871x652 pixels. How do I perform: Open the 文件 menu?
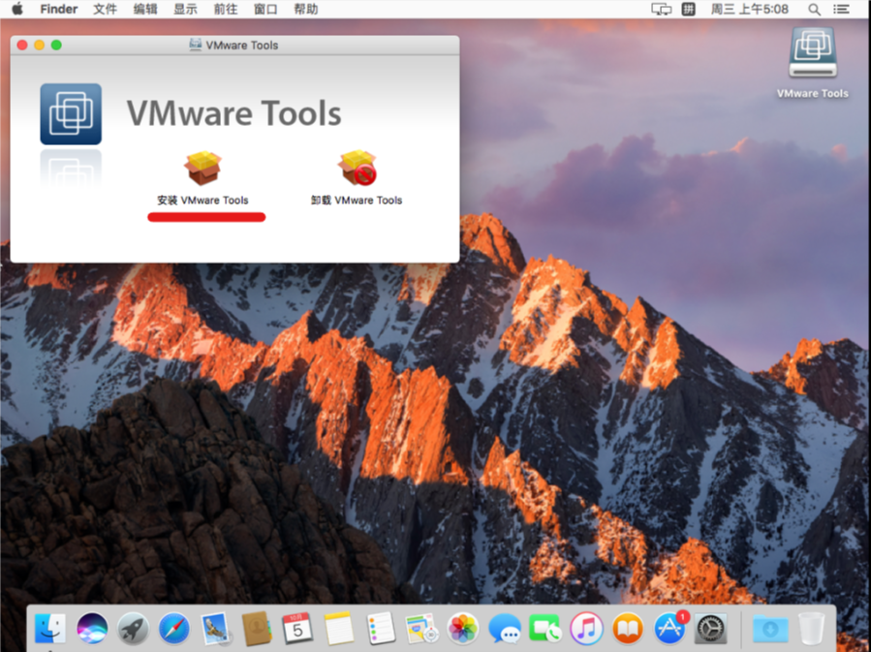coord(105,10)
